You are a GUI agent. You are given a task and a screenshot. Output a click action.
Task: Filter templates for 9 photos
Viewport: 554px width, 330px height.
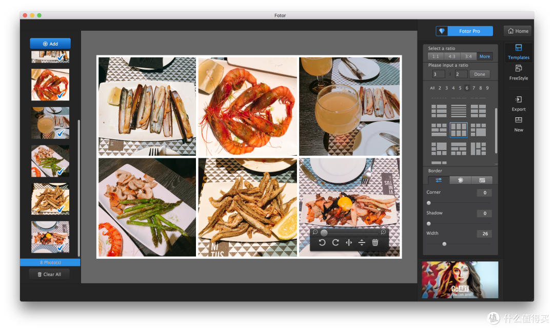click(x=487, y=88)
